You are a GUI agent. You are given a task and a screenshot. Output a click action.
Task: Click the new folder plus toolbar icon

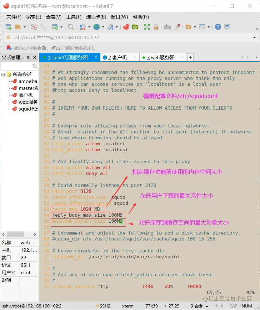[x=188, y=27]
